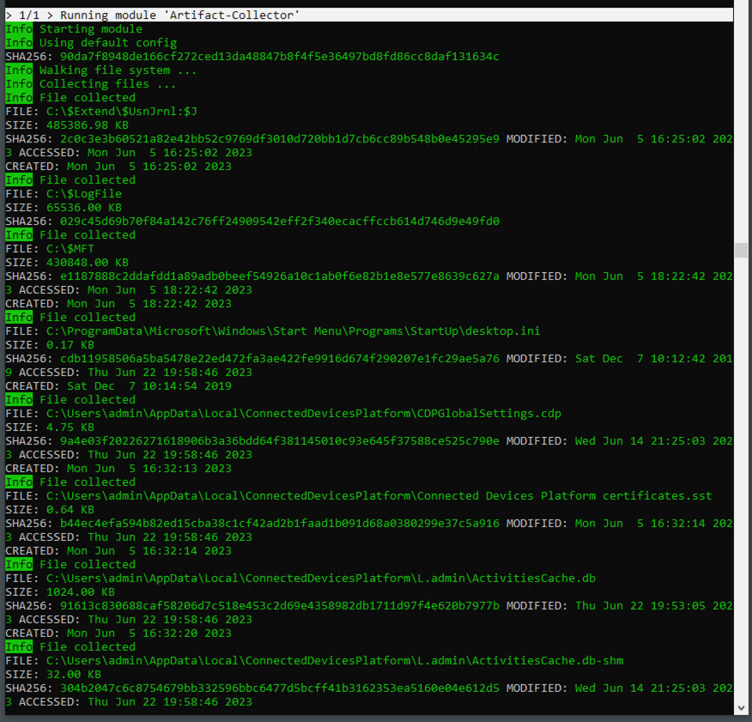The width and height of the screenshot is (752, 722).
Task: Click the scrollbar up arrow
Action: [742, 15]
